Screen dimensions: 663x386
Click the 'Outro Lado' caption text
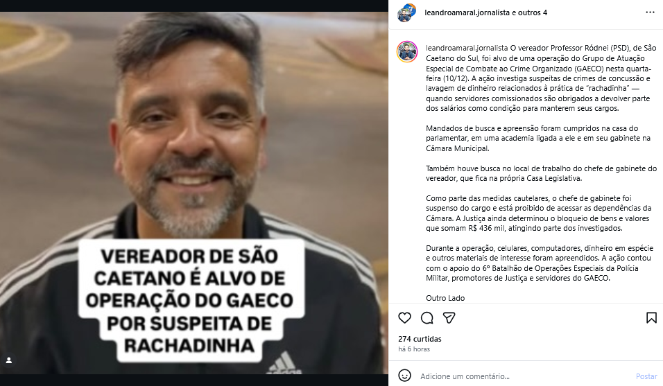point(445,298)
